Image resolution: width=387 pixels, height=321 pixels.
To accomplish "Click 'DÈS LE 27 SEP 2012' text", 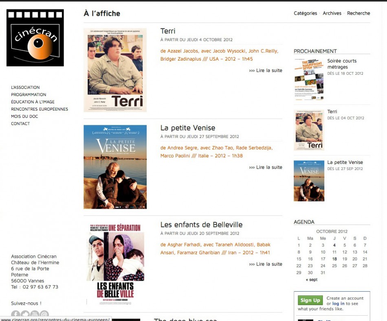I will tap(345, 169).
